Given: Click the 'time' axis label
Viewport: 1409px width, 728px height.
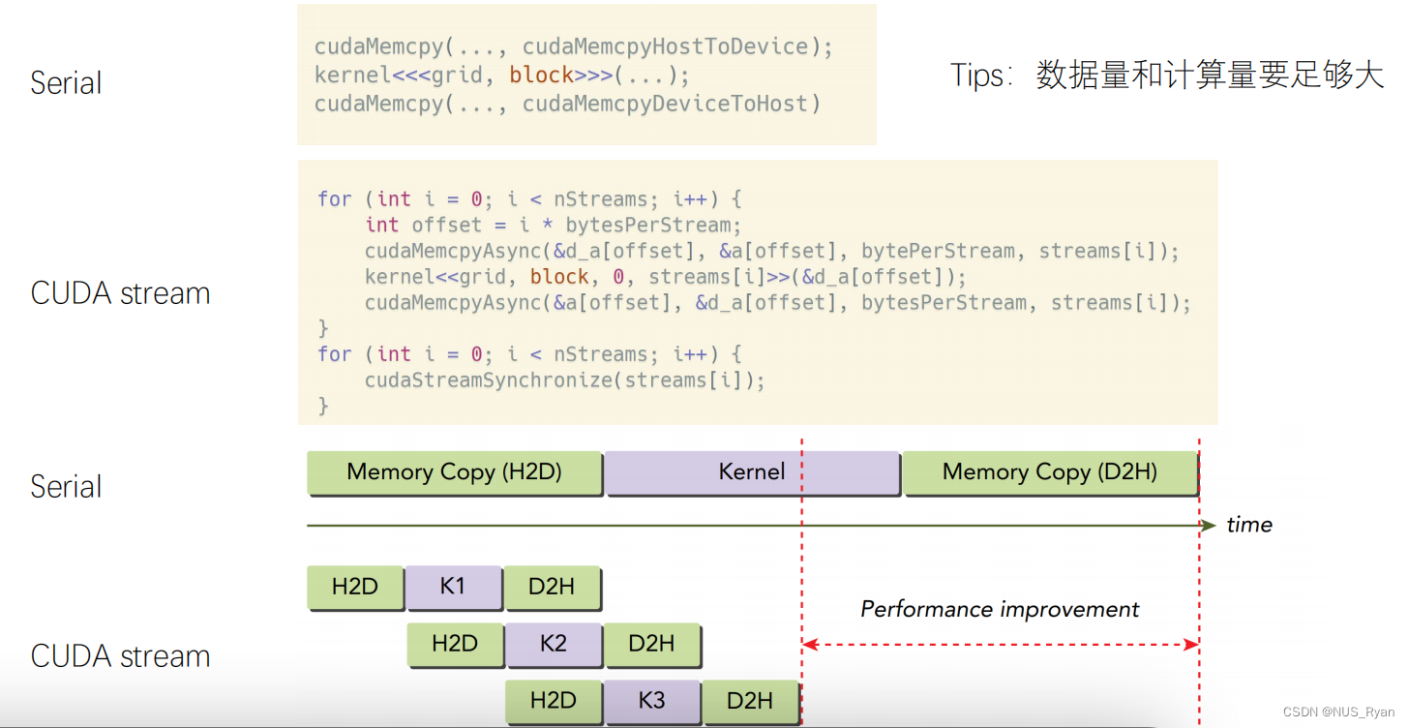Looking at the screenshot, I should click(1249, 525).
